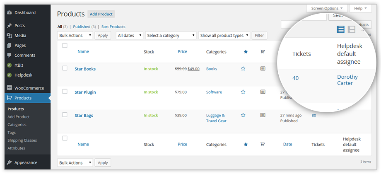Click the Pages icon in sidebar
Viewport: 381px width, 174px height.
(10, 46)
